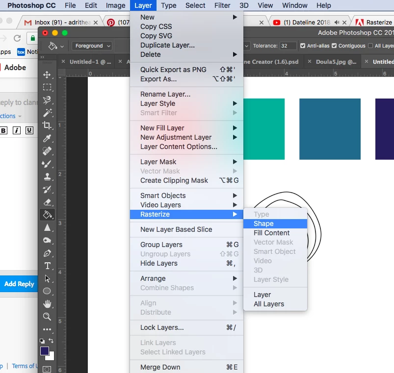Screen dimensions: 394x373
Task: Toggle underline in reply editor
Action: click(29, 130)
